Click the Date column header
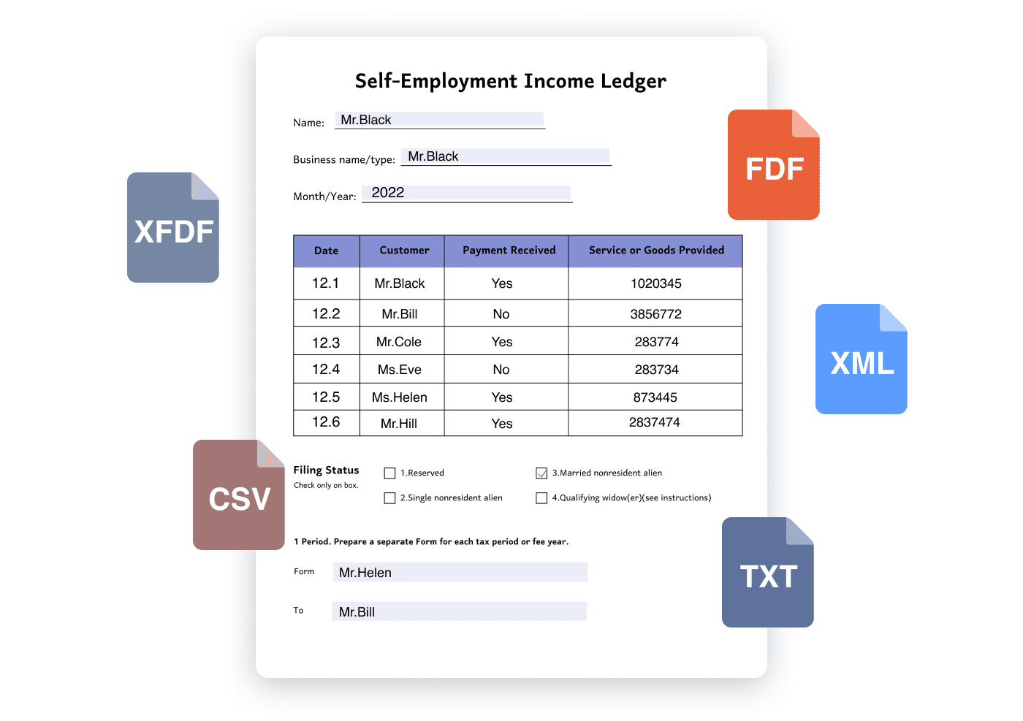The image size is (1023, 721). click(327, 251)
